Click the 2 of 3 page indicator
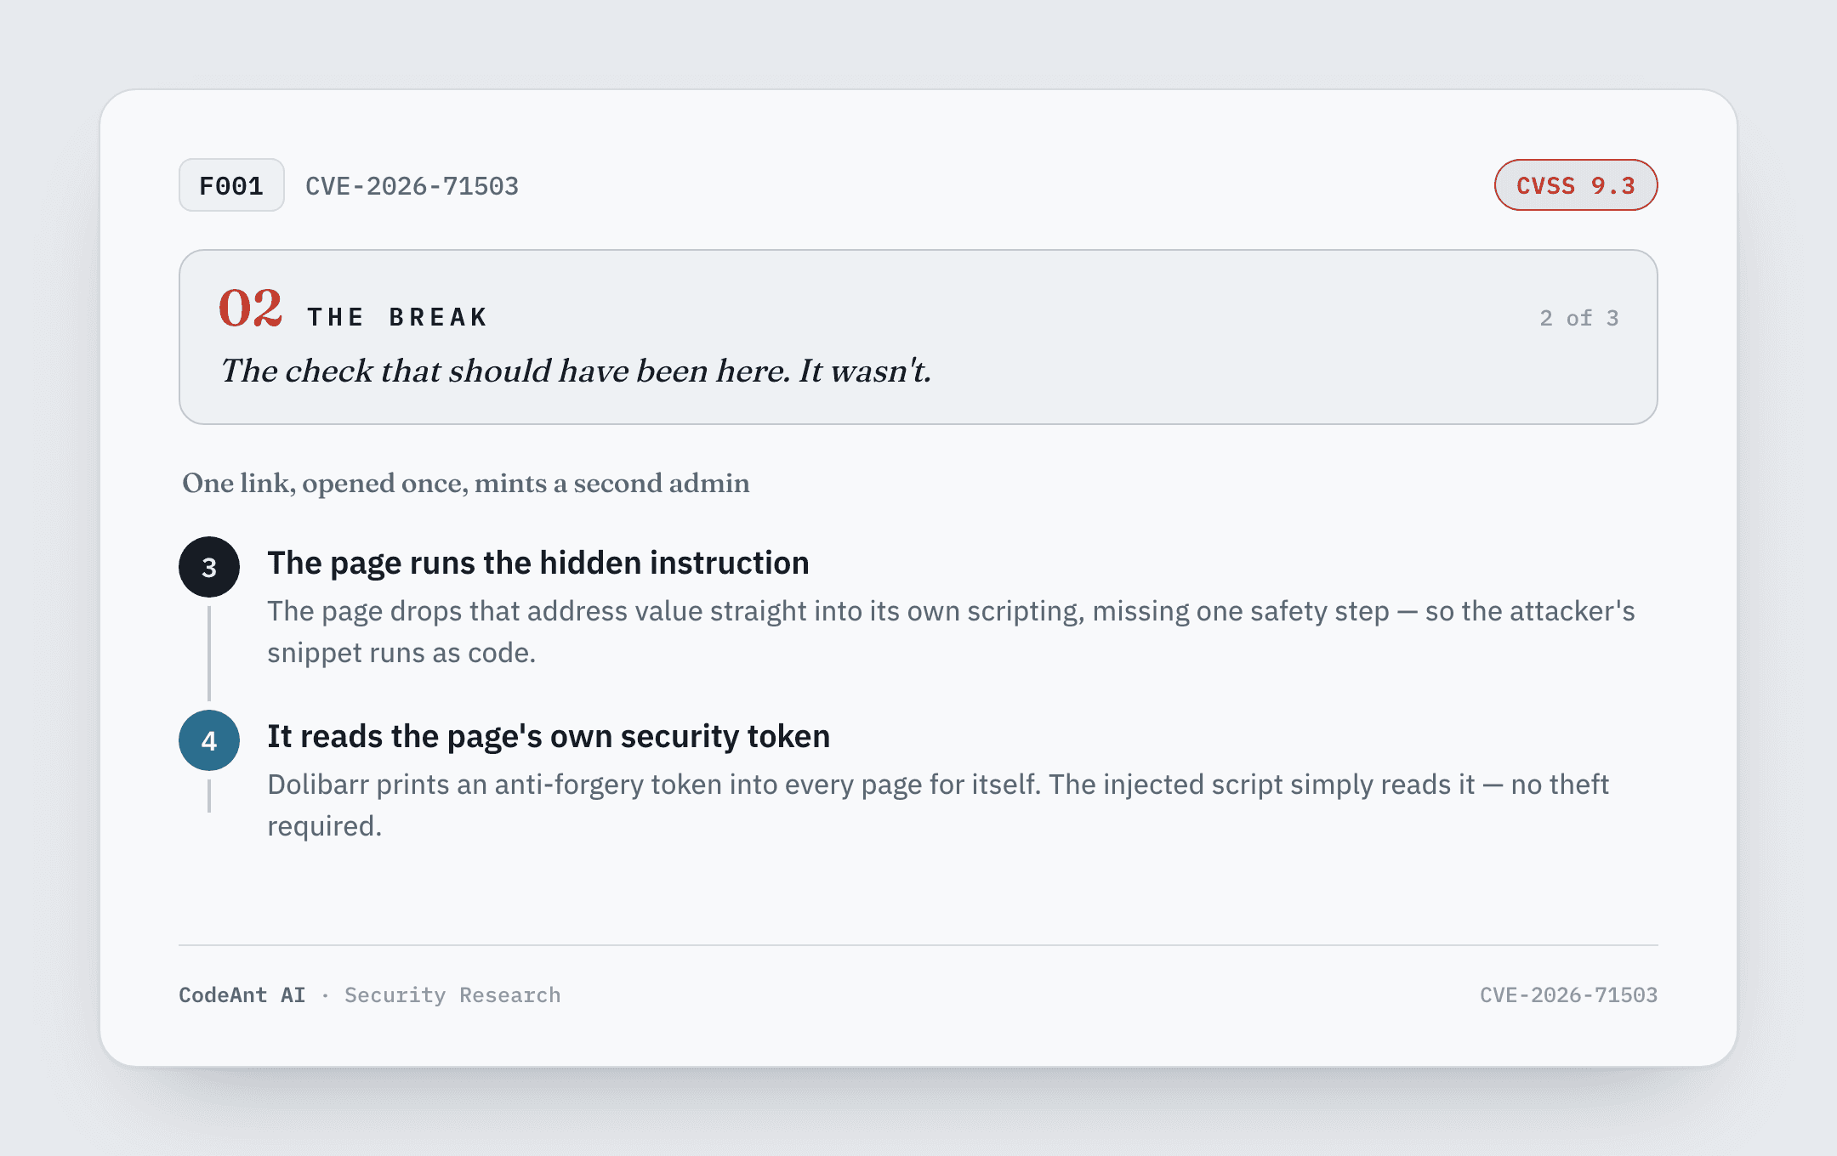The image size is (1837, 1156). (1578, 318)
